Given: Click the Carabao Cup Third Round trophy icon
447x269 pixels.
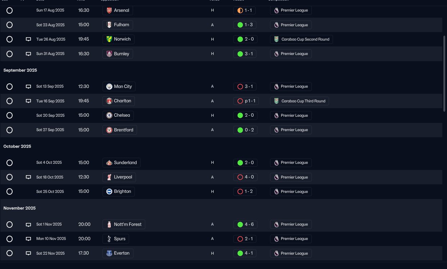Looking at the screenshot, I should (x=276, y=101).
